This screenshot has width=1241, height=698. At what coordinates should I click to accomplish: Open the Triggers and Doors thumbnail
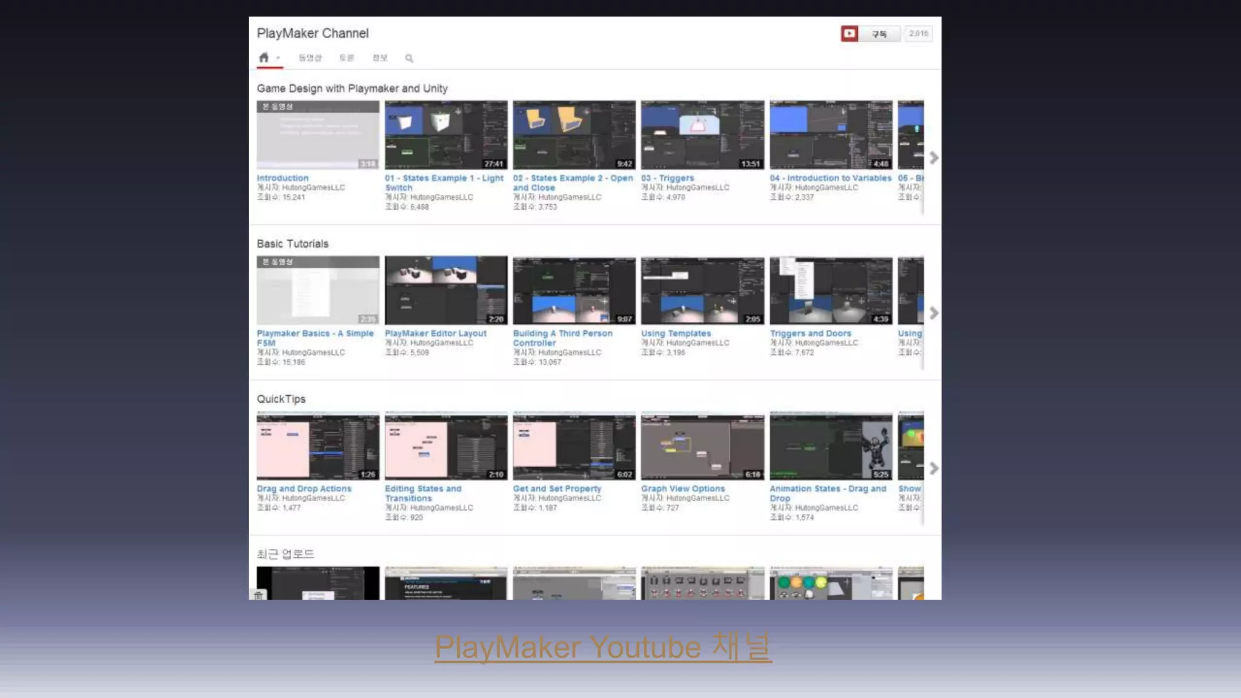pos(831,290)
